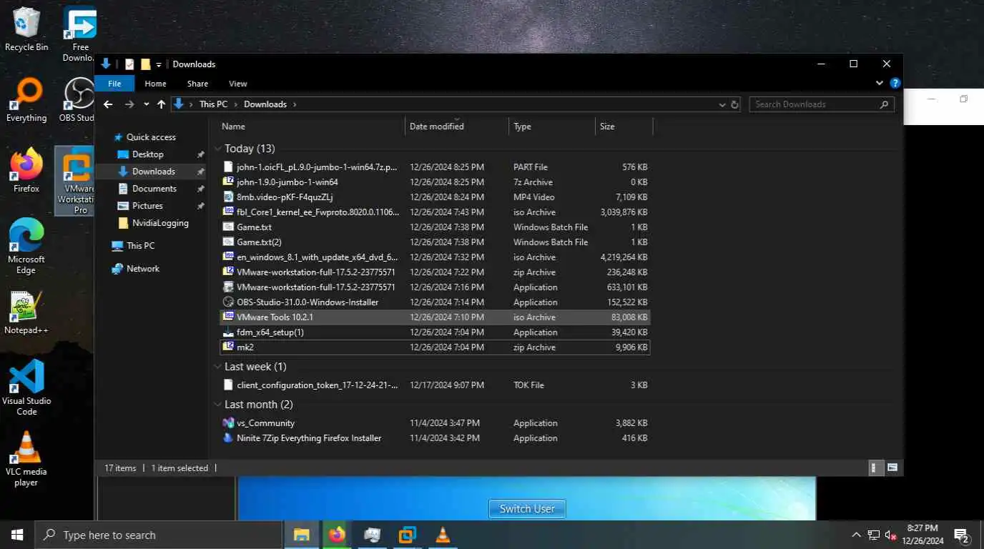Select the en_windows_8.1 iso file
The image size is (984, 549).
(435, 257)
